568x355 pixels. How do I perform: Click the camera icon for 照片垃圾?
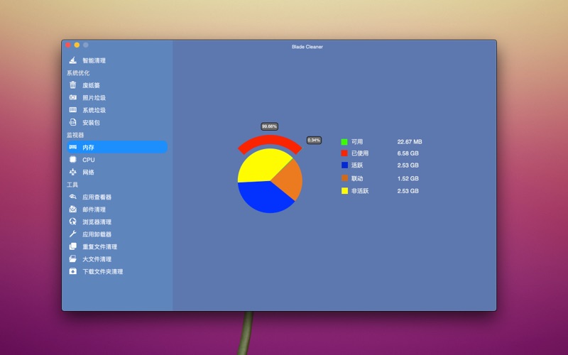tap(73, 97)
